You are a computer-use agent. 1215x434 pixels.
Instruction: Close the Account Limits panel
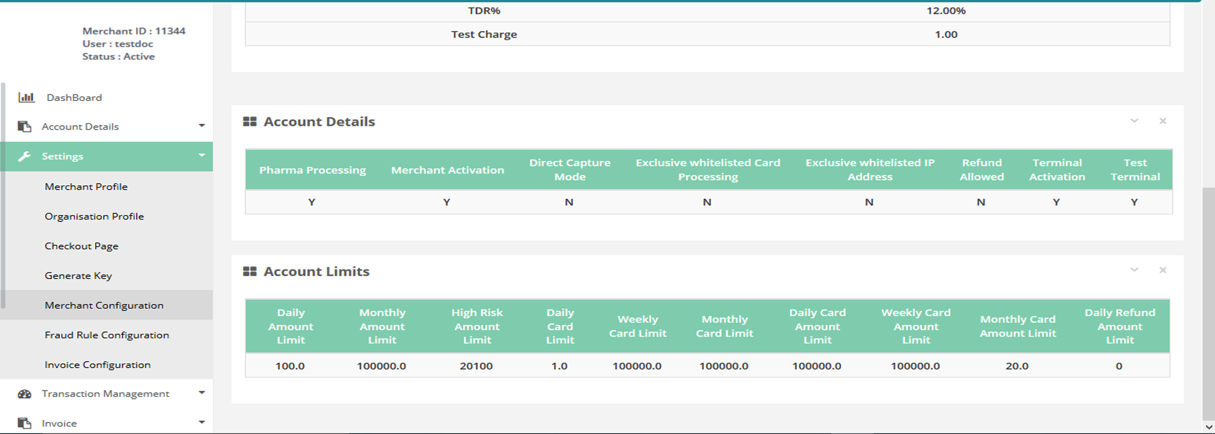(1162, 271)
